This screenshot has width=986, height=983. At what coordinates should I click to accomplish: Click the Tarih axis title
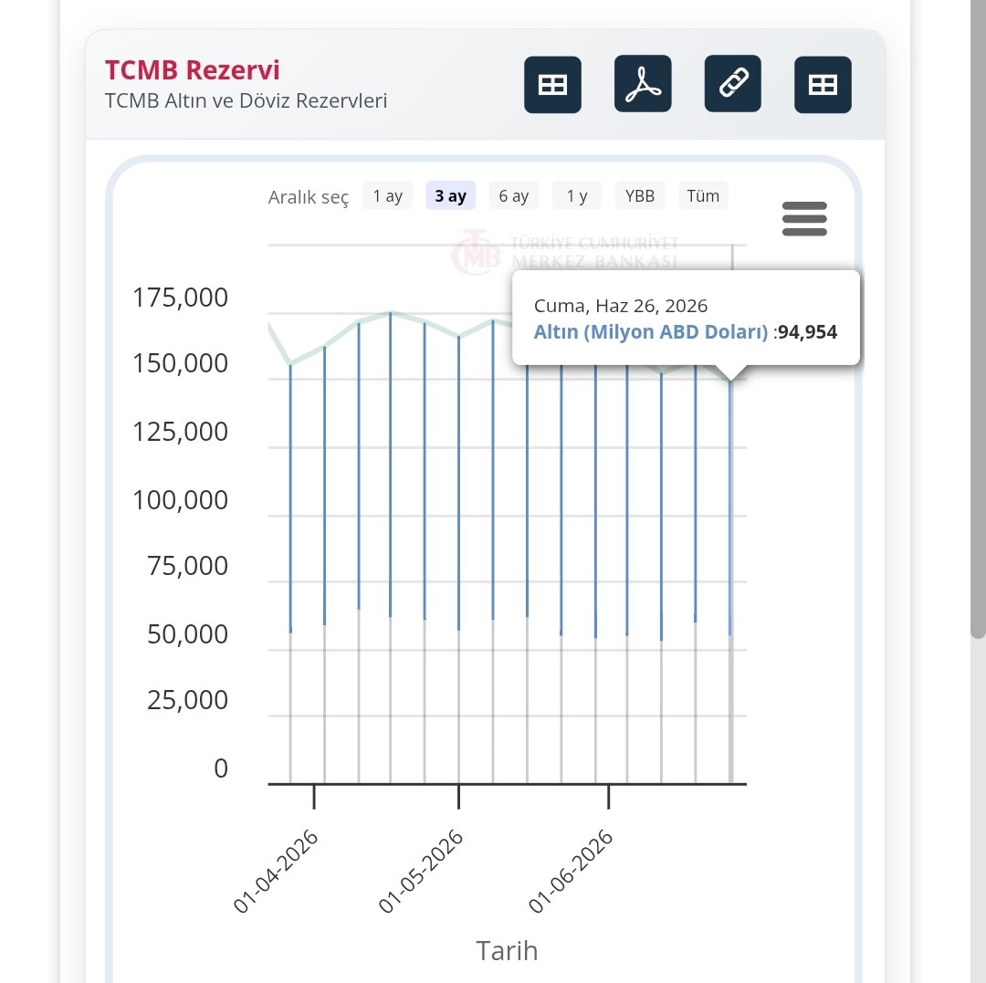[507, 951]
